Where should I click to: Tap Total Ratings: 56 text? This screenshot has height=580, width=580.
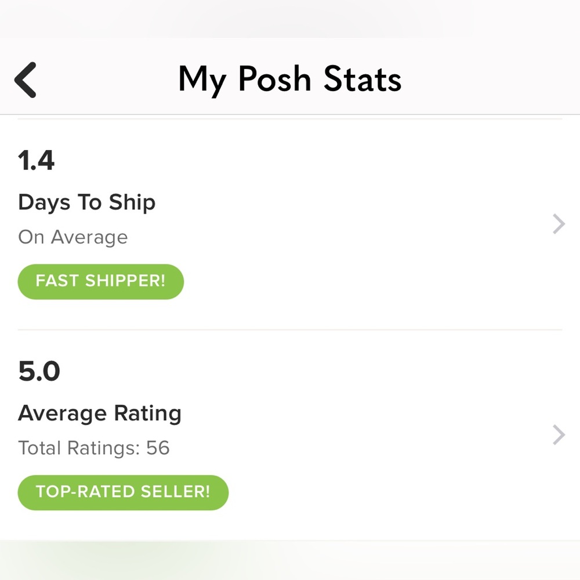[93, 448]
